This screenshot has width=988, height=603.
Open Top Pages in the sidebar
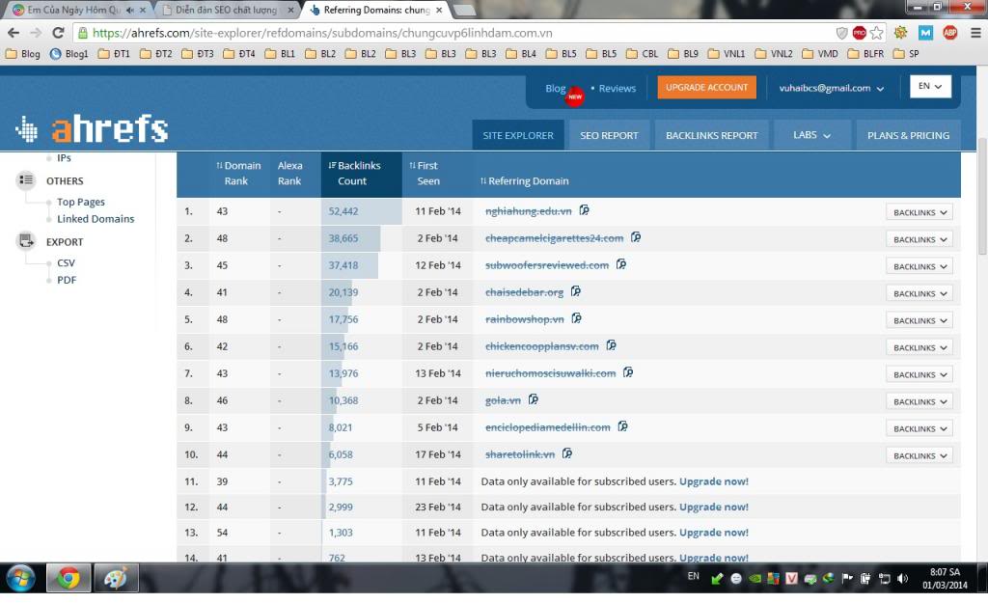tap(81, 202)
